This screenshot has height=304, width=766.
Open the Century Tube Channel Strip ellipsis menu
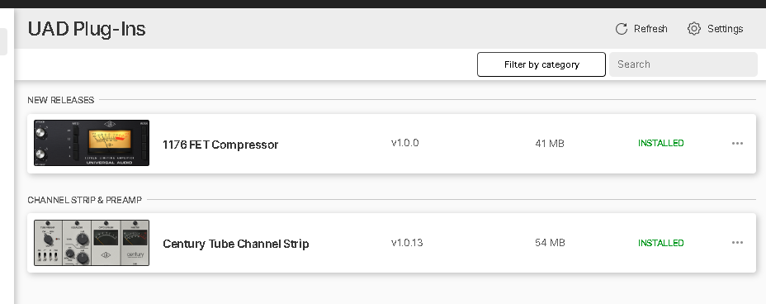737,242
